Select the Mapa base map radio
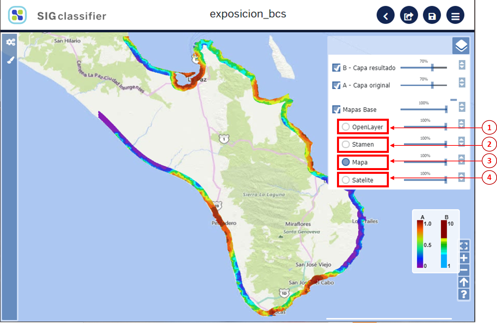 coord(345,162)
